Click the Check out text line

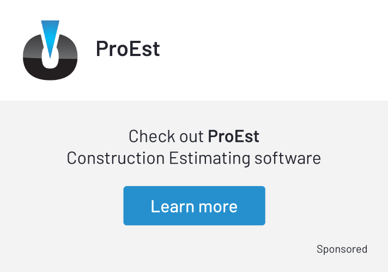pyautogui.click(x=193, y=136)
